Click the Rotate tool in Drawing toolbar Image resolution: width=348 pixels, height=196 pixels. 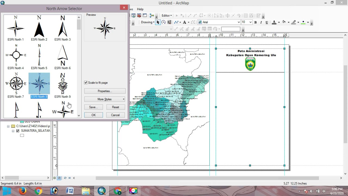point(163,22)
